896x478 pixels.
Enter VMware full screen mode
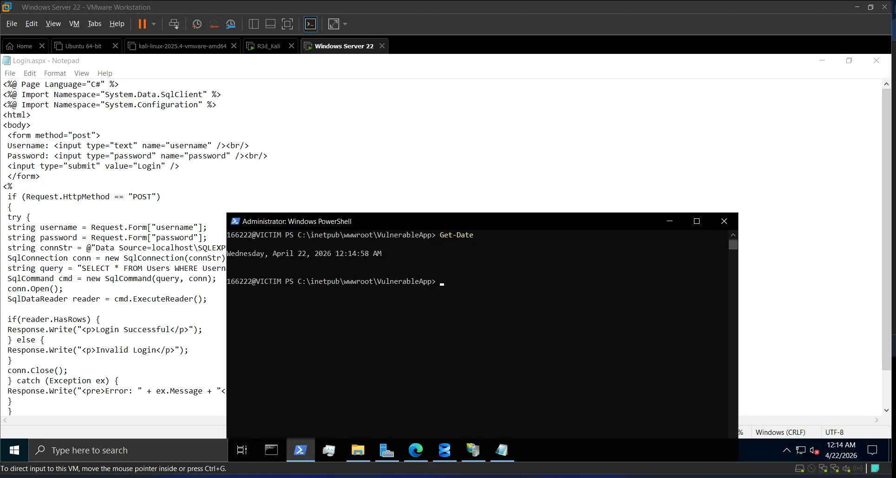pyautogui.click(x=288, y=24)
